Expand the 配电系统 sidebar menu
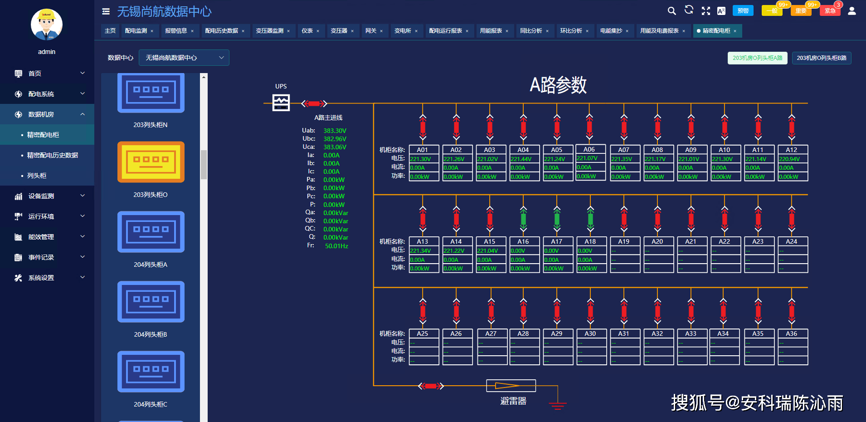Image resolution: width=866 pixels, height=422 pixels. 47,94
